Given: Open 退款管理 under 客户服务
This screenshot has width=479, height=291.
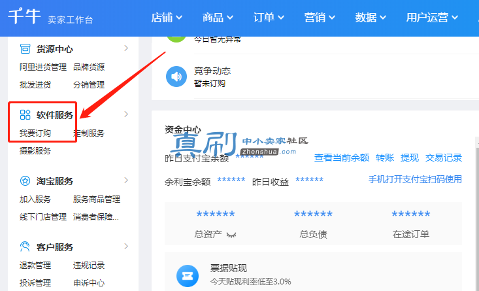Looking at the screenshot, I should [x=35, y=265].
